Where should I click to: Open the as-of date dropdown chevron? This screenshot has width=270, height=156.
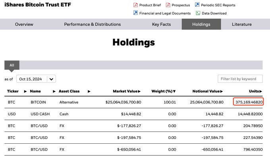click(51, 79)
